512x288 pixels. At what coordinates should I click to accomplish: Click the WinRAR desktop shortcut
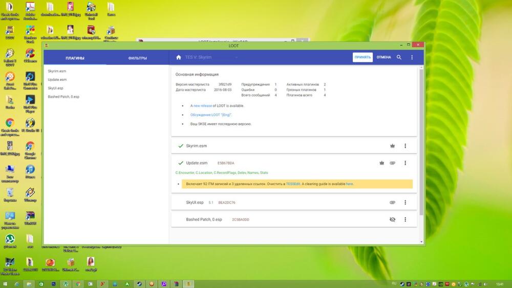tap(30, 218)
